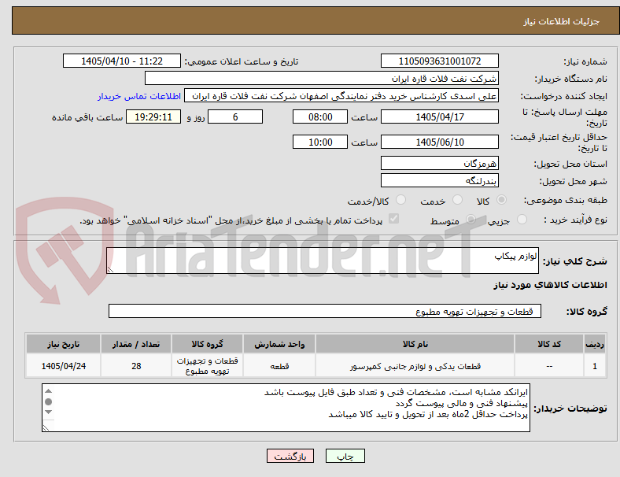Click the price validity date 1405/06/10
The height and width of the screenshot is (477, 620).
click(x=439, y=142)
